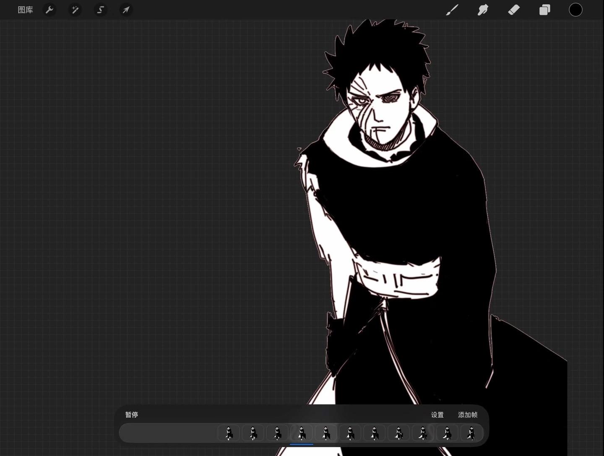604x456 pixels.
Task: Select the eighth frame thumbnail in timeline
Action: 399,433
